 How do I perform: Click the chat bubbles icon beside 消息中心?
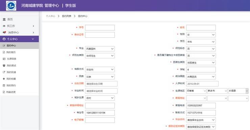click(4, 32)
